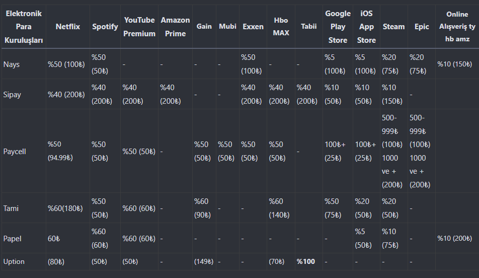The image size is (479, 278).
Task: Select Sipay Google Play cell %10 (50₺)
Action: [333, 95]
